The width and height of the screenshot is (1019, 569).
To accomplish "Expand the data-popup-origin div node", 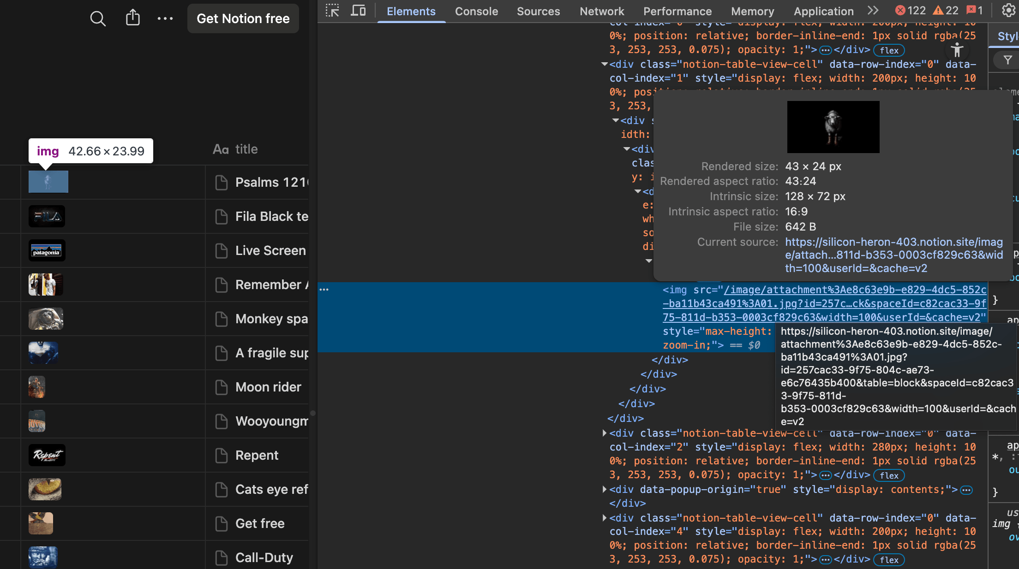I will pyautogui.click(x=604, y=489).
